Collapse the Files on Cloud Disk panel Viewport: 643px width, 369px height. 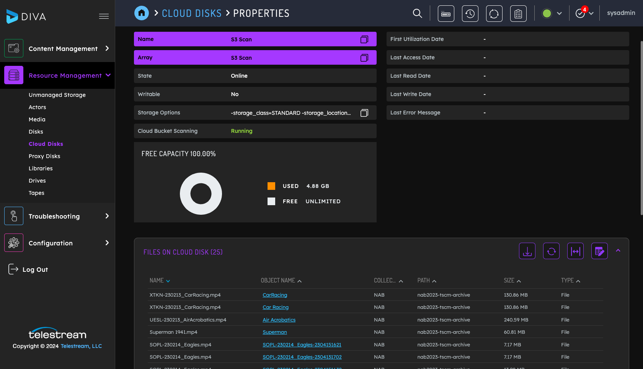tap(618, 250)
